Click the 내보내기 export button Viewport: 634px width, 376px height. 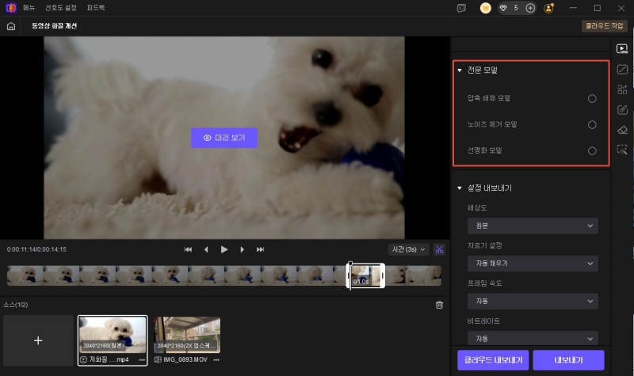click(x=568, y=359)
